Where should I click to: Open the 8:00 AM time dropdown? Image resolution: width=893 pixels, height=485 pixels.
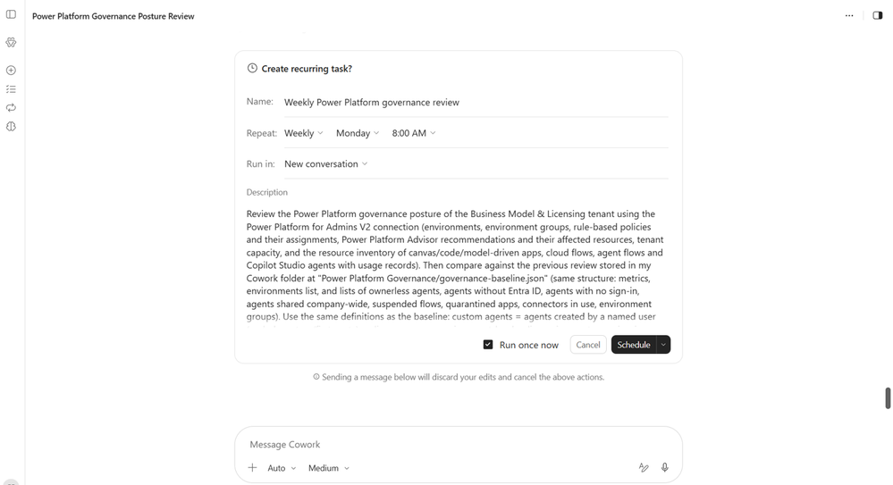(x=414, y=133)
